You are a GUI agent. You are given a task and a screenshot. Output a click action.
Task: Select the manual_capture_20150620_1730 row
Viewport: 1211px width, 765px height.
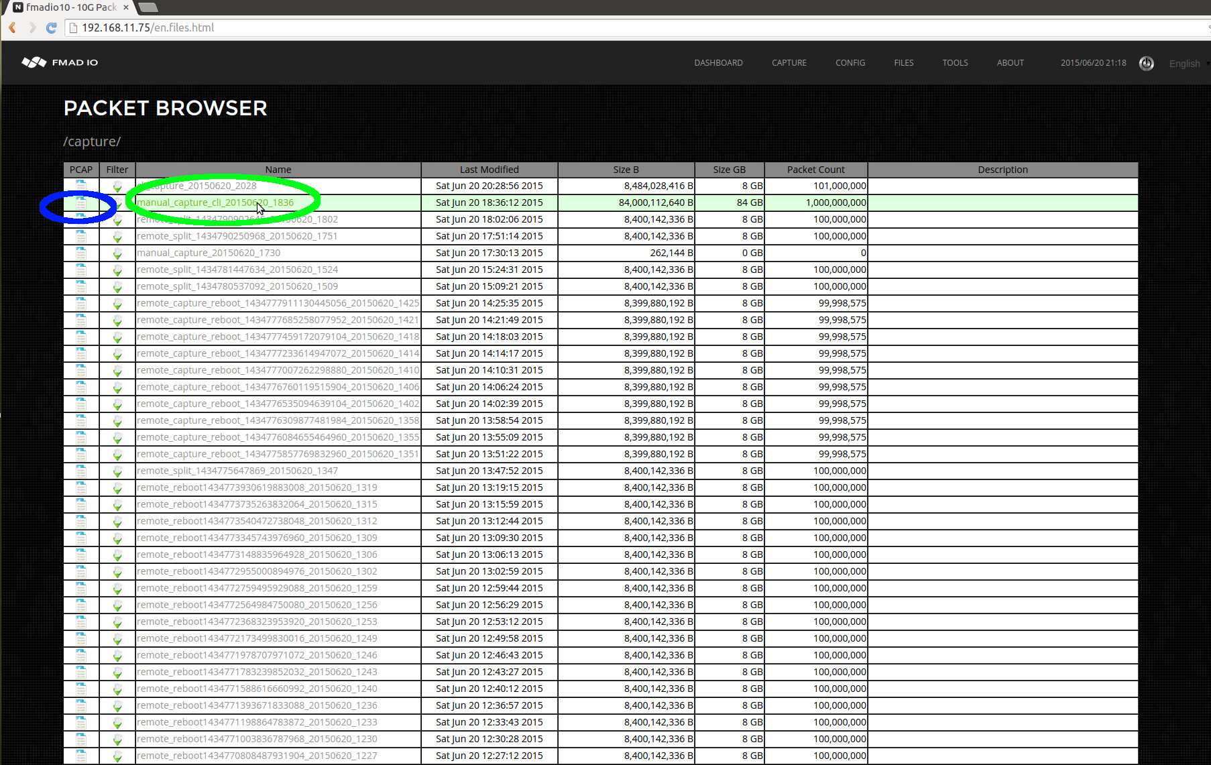[x=278, y=253]
